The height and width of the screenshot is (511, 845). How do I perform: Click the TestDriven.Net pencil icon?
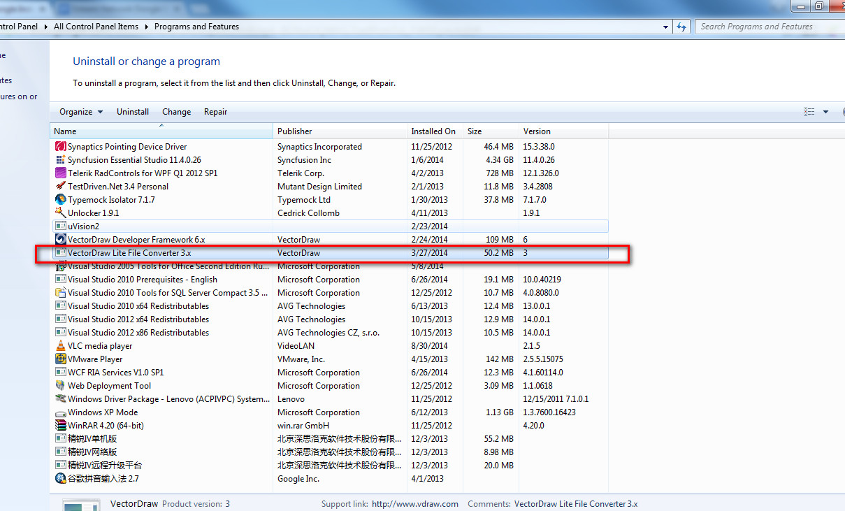point(62,186)
